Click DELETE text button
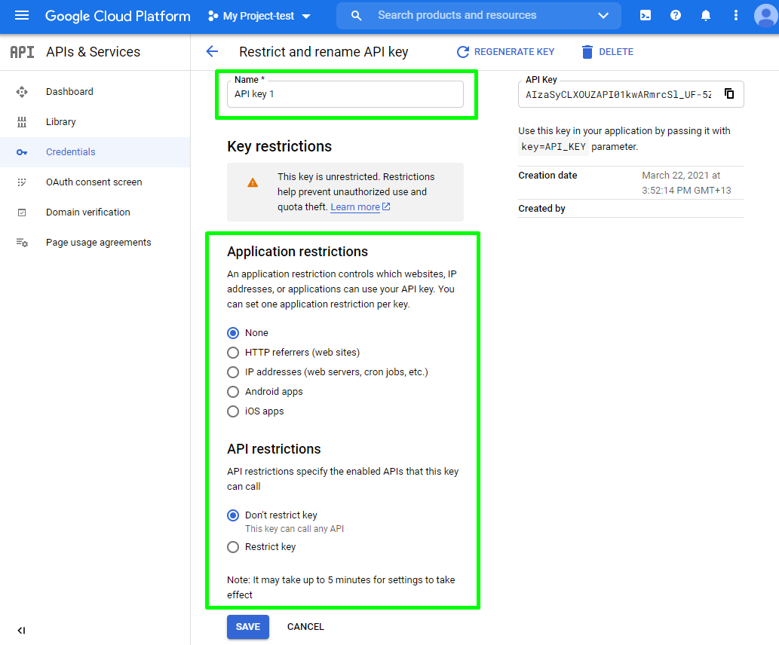This screenshot has height=645, width=779. [616, 52]
